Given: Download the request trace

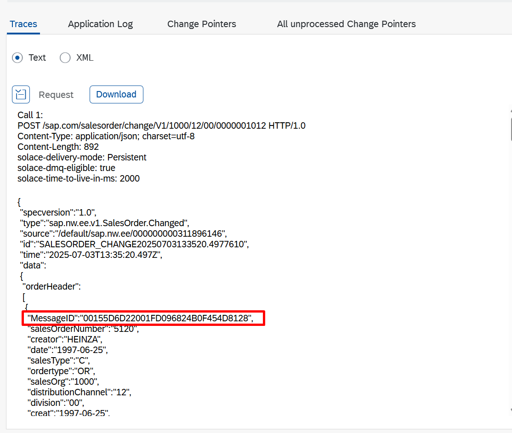Looking at the screenshot, I should tap(116, 94).
